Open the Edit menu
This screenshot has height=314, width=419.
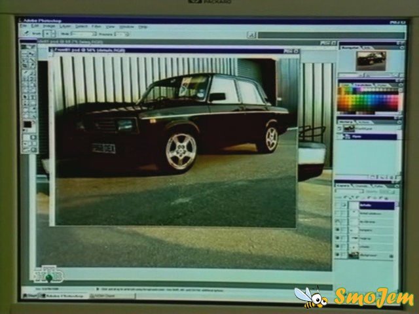pyautogui.click(x=35, y=26)
